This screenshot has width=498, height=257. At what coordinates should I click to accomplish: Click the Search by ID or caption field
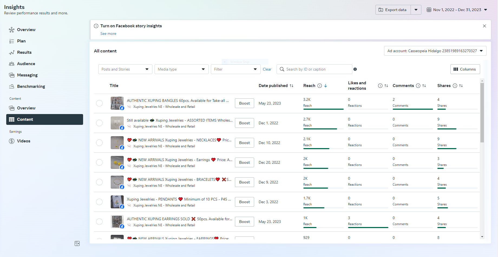coord(314,69)
